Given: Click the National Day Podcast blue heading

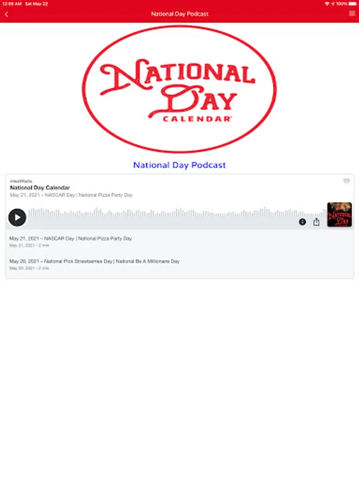Looking at the screenshot, I should pos(180,165).
